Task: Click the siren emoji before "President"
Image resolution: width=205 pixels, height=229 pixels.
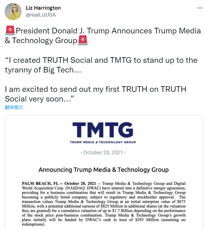Action: (x=10, y=31)
